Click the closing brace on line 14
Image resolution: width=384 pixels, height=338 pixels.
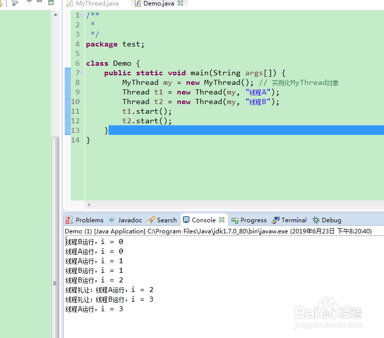88,140
